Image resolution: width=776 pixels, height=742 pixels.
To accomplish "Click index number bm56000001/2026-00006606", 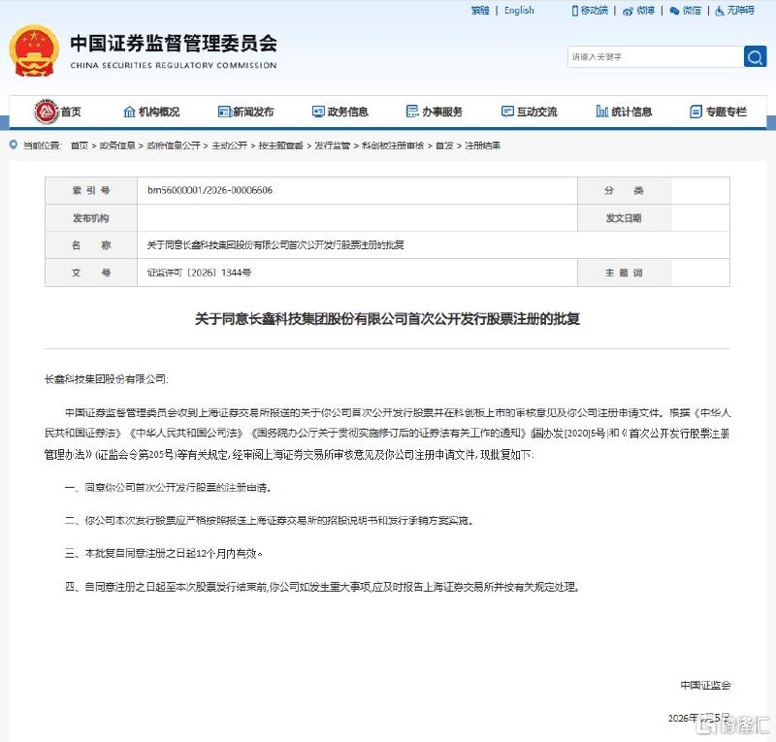I will tap(210, 190).
